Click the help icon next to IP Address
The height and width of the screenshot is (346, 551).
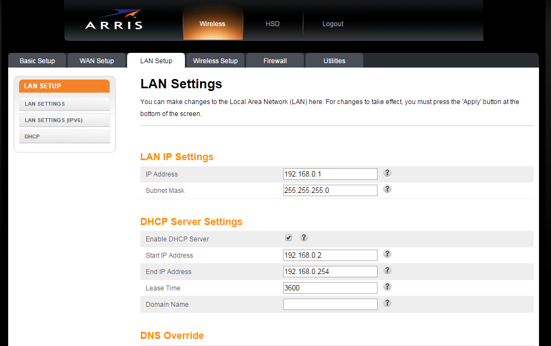tap(387, 173)
